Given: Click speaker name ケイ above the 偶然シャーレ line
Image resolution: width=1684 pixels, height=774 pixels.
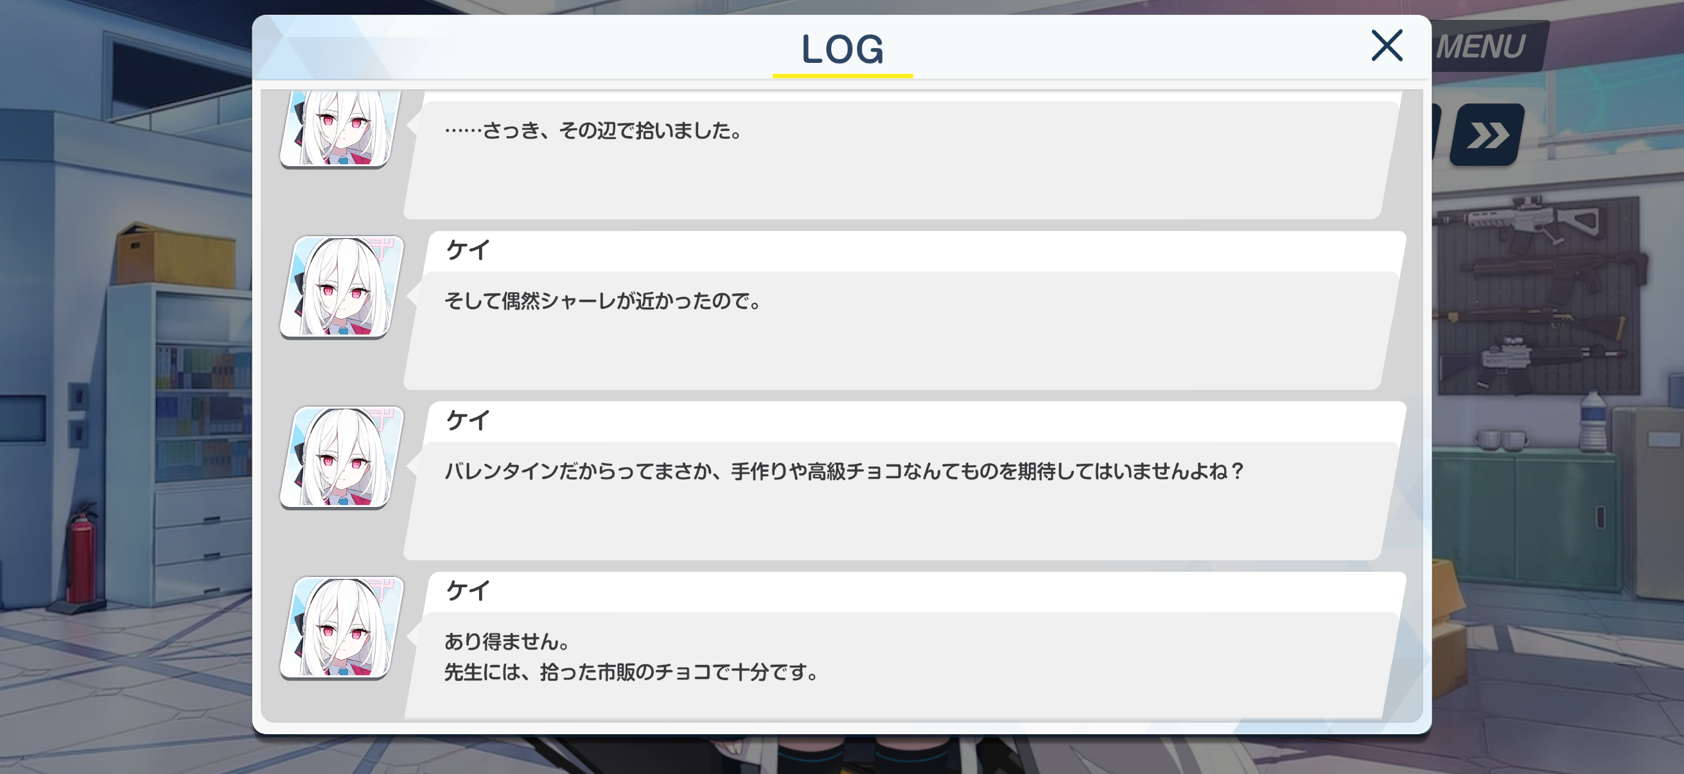Looking at the screenshot, I should (x=468, y=250).
